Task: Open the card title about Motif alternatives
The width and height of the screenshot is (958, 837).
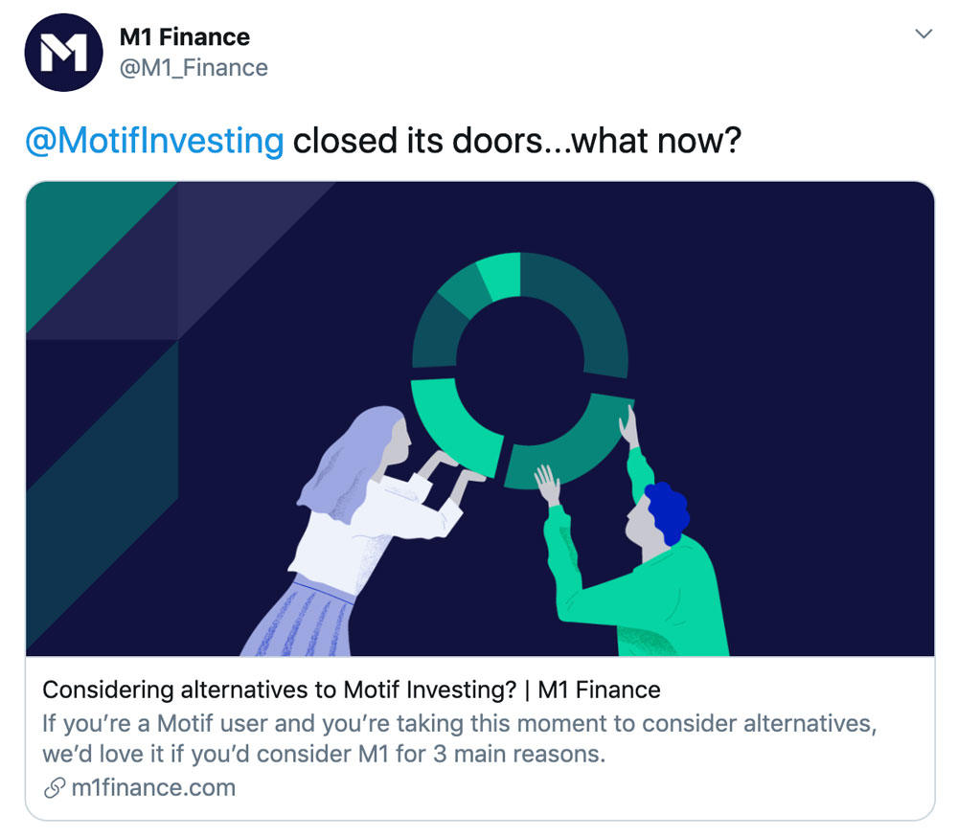Action: click(x=352, y=690)
